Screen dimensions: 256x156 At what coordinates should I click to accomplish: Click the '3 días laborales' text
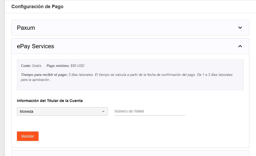point(81,75)
